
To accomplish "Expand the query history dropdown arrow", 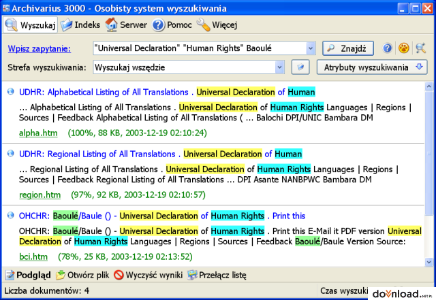I will (x=311, y=48).
